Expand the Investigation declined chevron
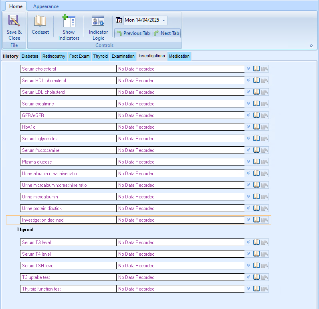The width and height of the screenshot is (319, 309). point(248,220)
